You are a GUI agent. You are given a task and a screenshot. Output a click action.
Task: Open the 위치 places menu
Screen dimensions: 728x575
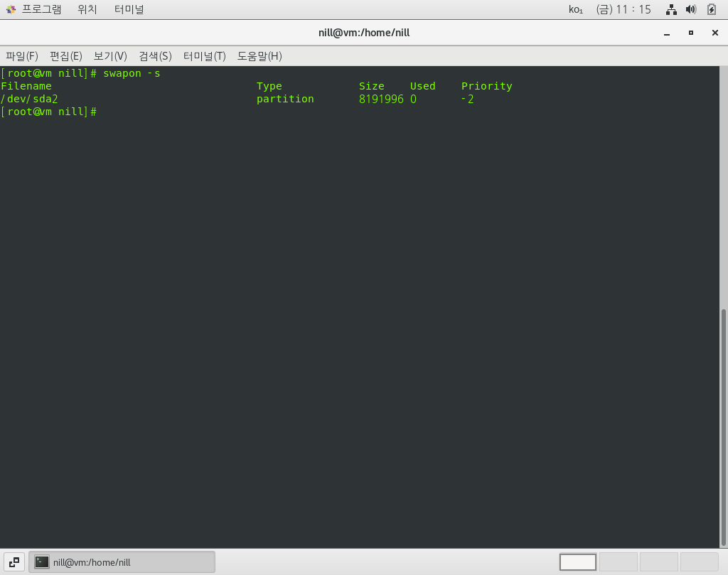pos(87,9)
